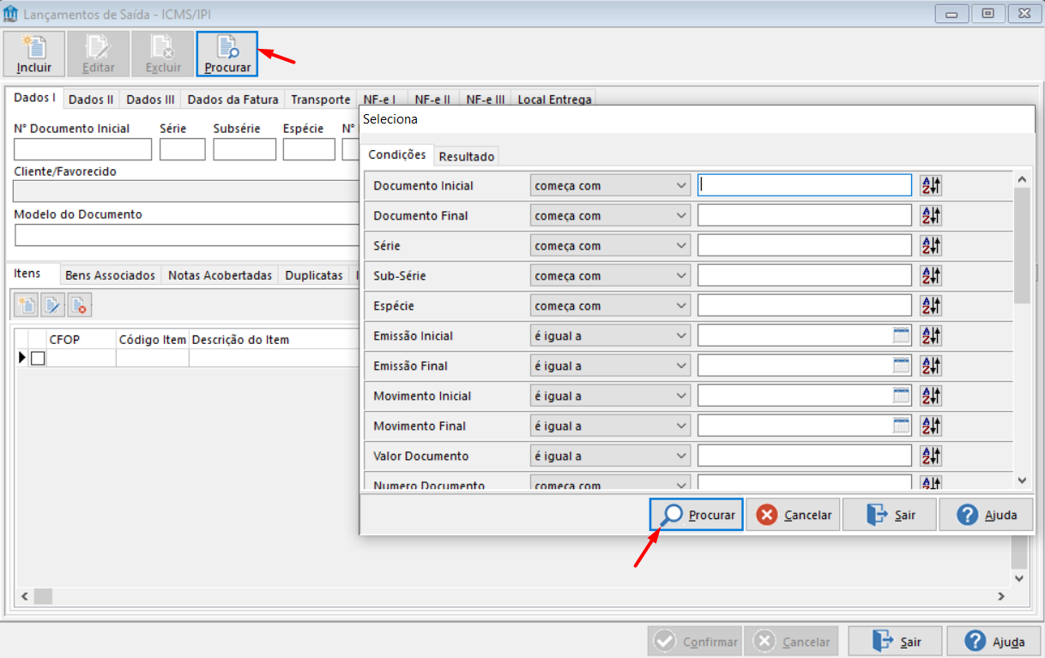
Task: Click the Código Item column header
Action: pyautogui.click(x=153, y=340)
